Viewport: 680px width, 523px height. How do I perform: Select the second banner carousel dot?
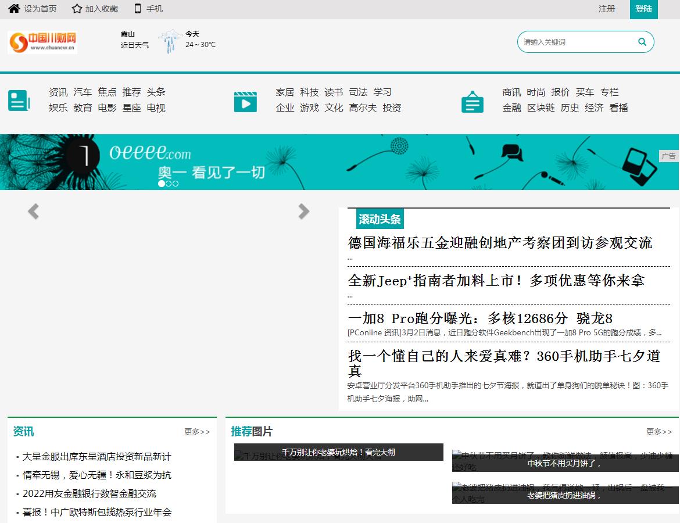[169, 184]
